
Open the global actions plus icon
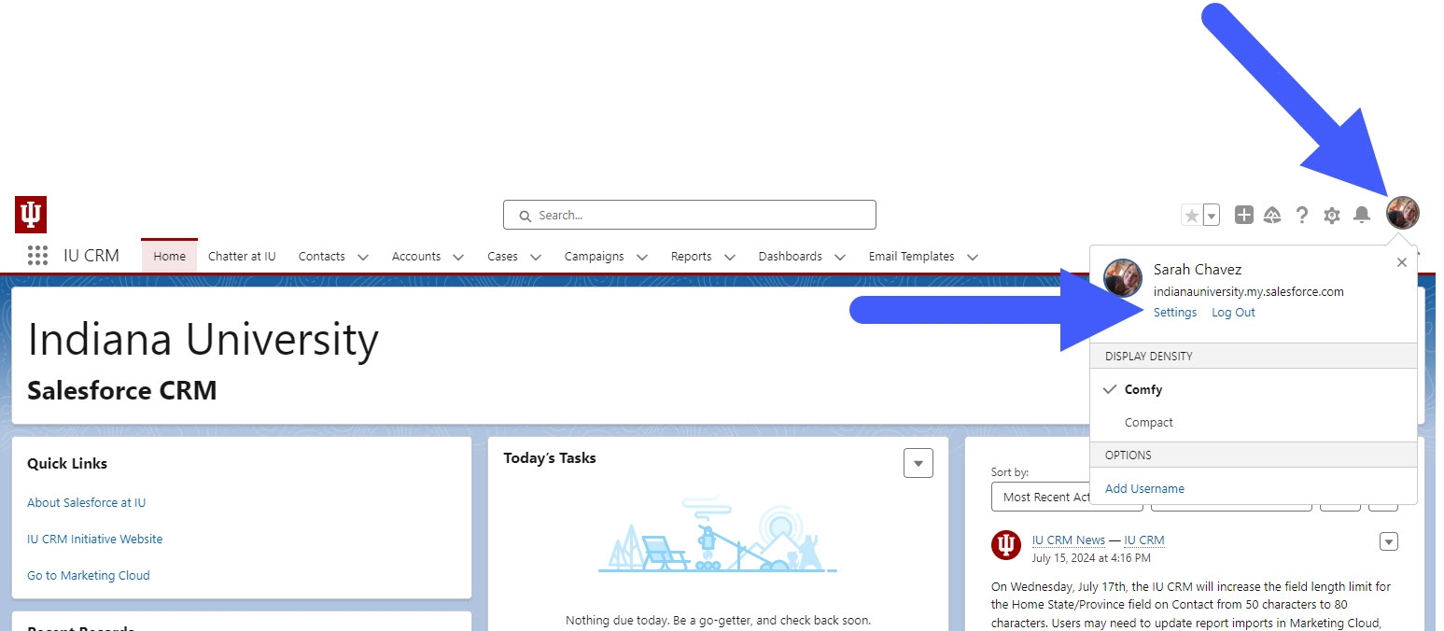click(x=1243, y=216)
